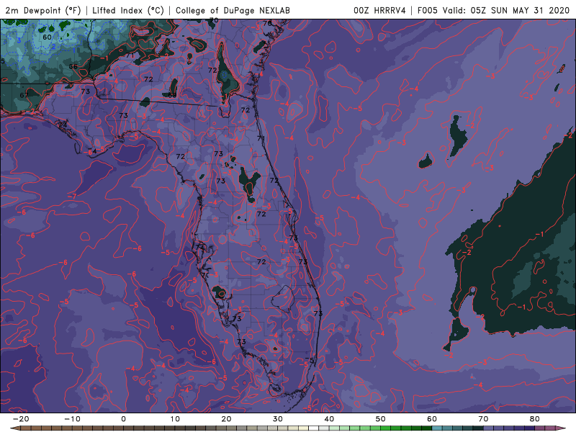This screenshot has height=432, width=576.
Task: Click the "30" color scale label
Action: coord(278,419)
